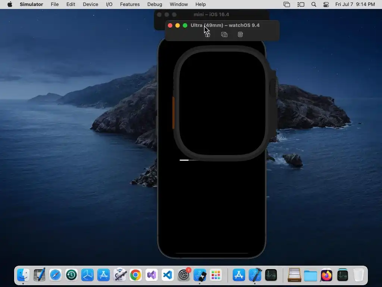Launch Automator from the Dock
The image size is (382, 287).
click(x=120, y=275)
